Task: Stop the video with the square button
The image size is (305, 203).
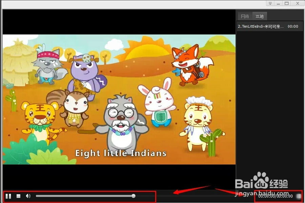Action: click(x=19, y=196)
